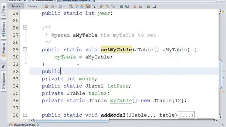Click the vertical scrollbar thumb
This screenshot has width=226, height=127.
220,74
